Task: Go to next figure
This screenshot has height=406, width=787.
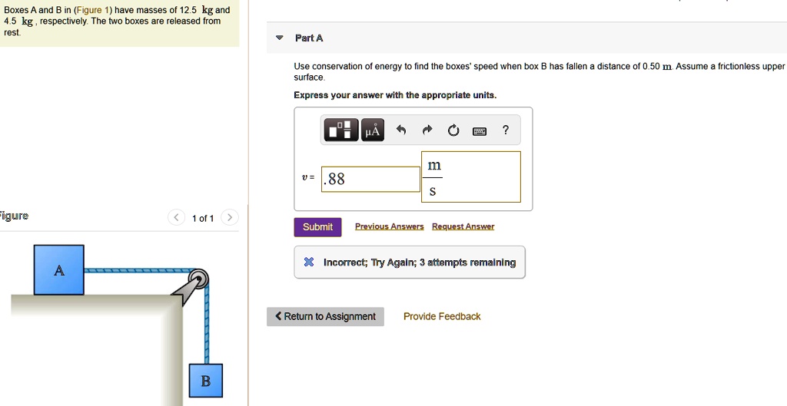Action: point(230,218)
